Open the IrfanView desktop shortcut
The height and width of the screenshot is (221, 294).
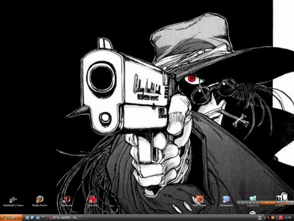pos(93,201)
